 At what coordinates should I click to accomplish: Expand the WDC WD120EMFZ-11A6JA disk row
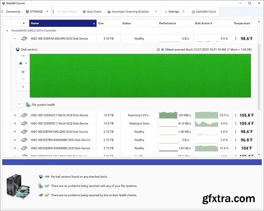(15, 123)
